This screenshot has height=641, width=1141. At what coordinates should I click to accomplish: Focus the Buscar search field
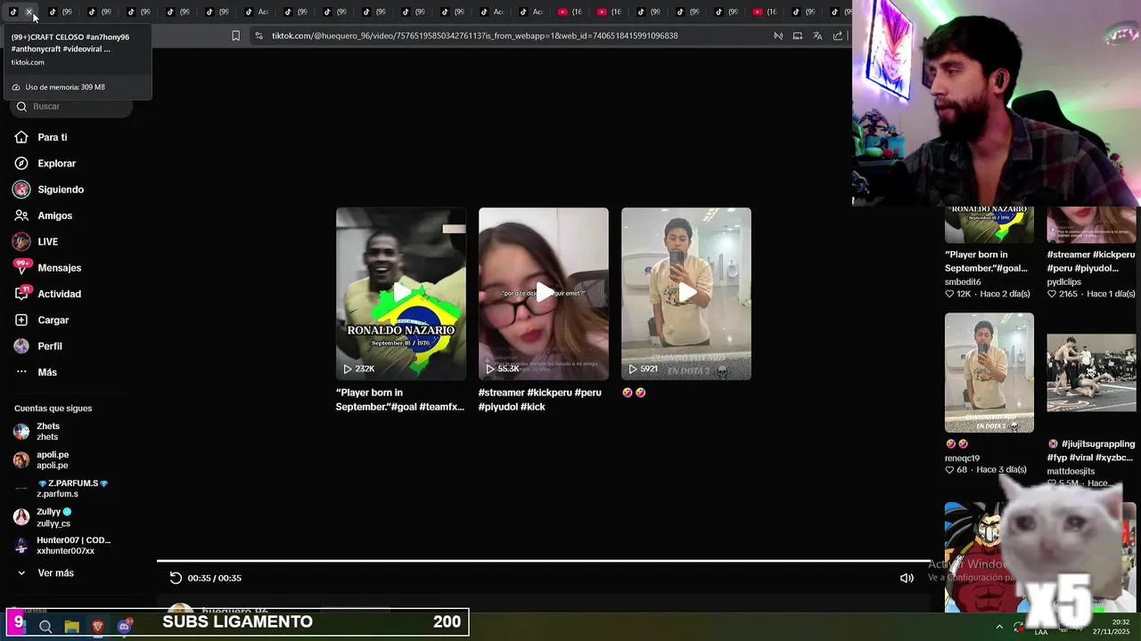click(71, 106)
